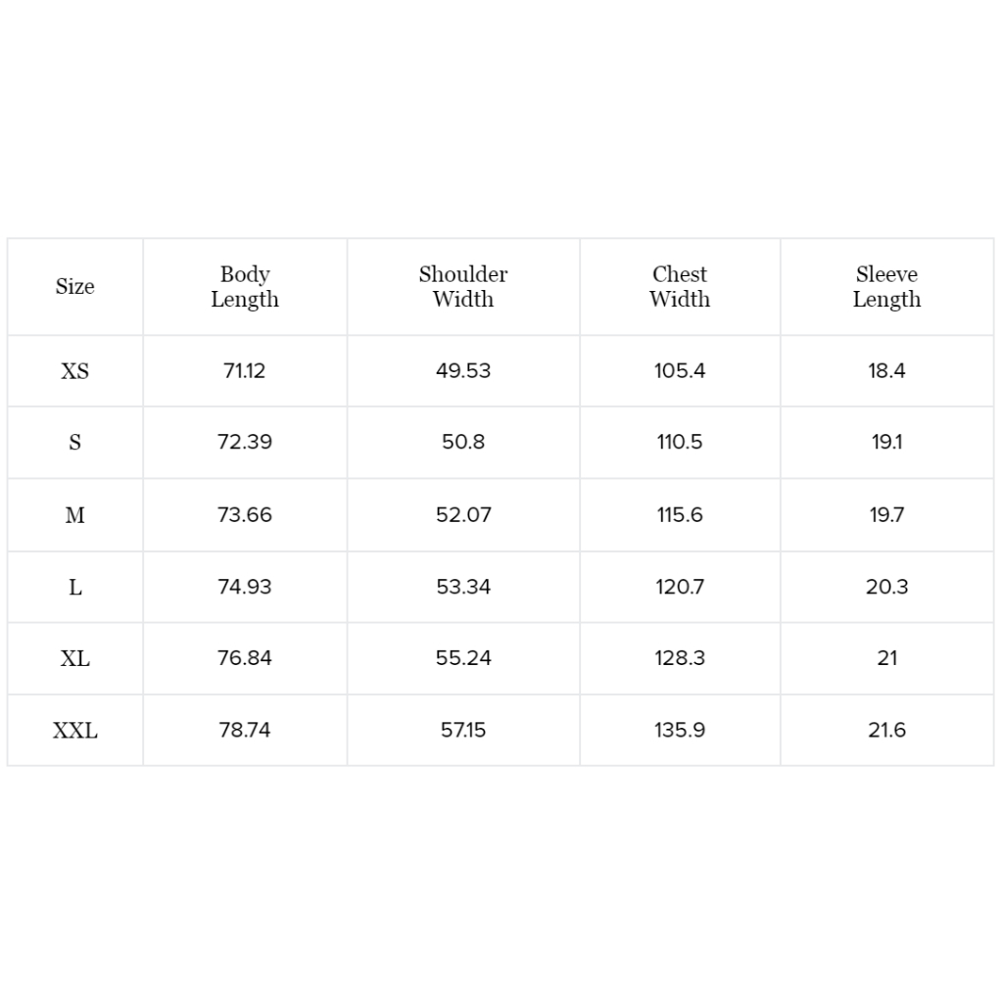1003x1003 pixels.
Task: Click the XS size row label
Action: click(x=74, y=371)
